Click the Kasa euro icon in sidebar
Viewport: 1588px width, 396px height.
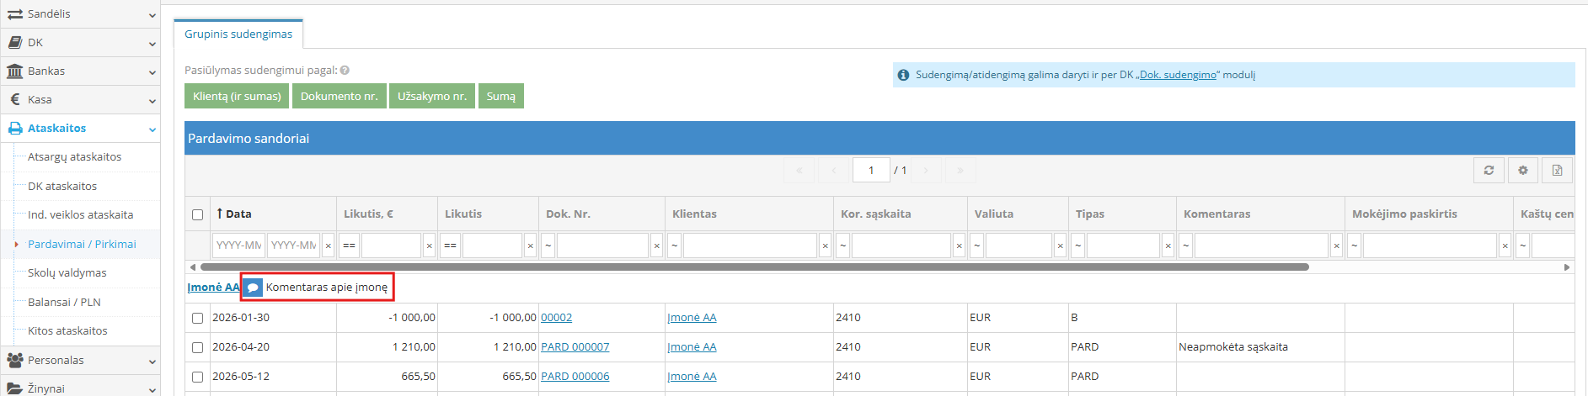click(15, 99)
